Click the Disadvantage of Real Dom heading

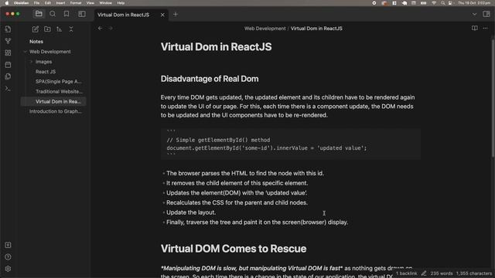pos(210,79)
